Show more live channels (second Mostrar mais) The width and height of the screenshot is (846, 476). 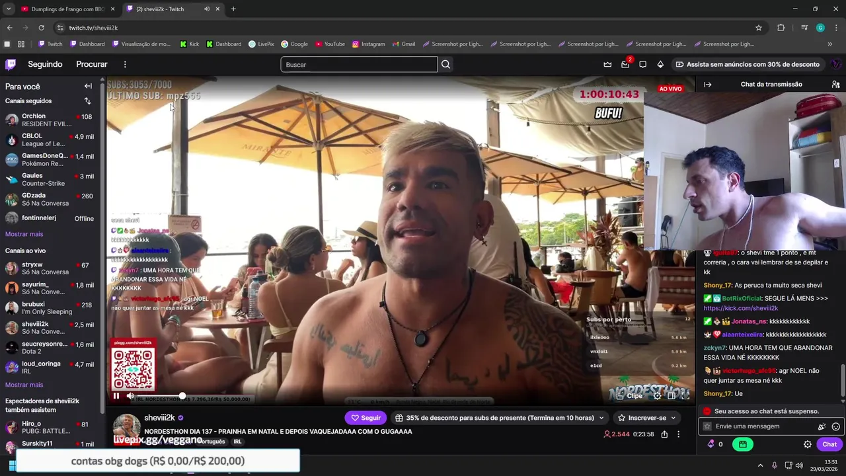point(24,385)
